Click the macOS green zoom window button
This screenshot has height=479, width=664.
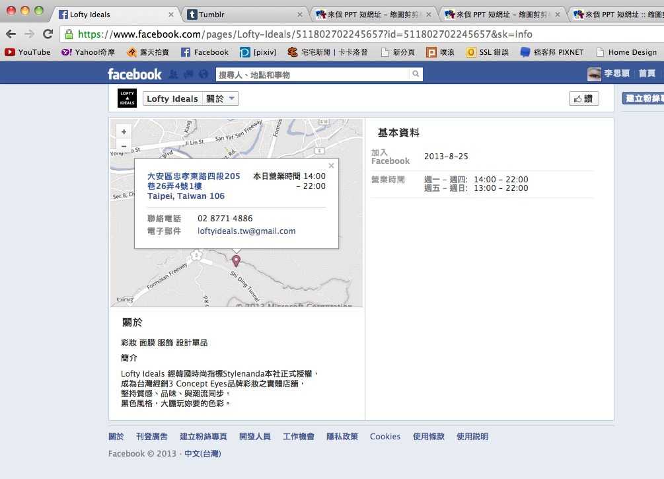pos(39,11)
